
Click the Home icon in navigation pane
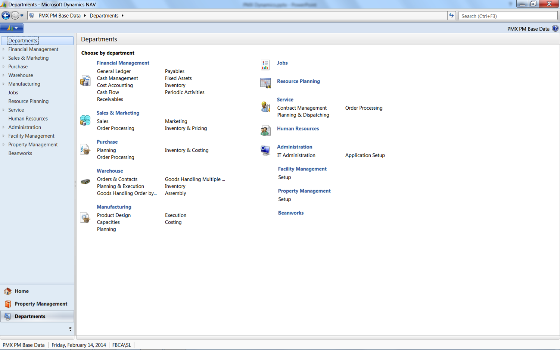coord(8,291)
